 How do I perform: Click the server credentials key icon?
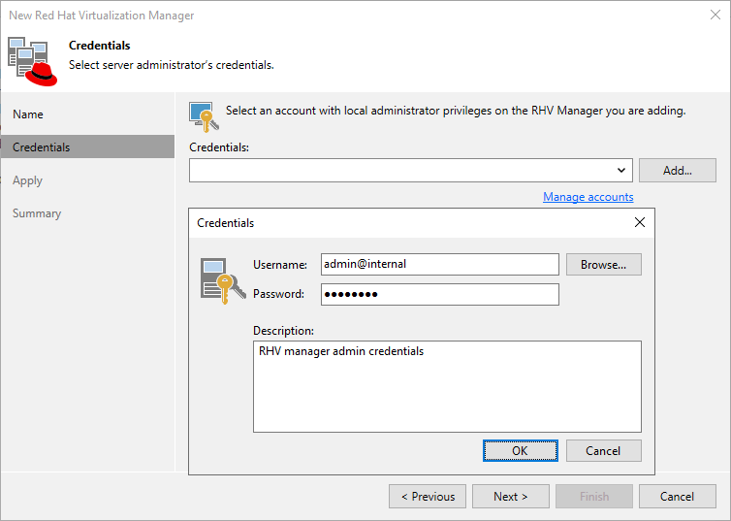point(219,279)
